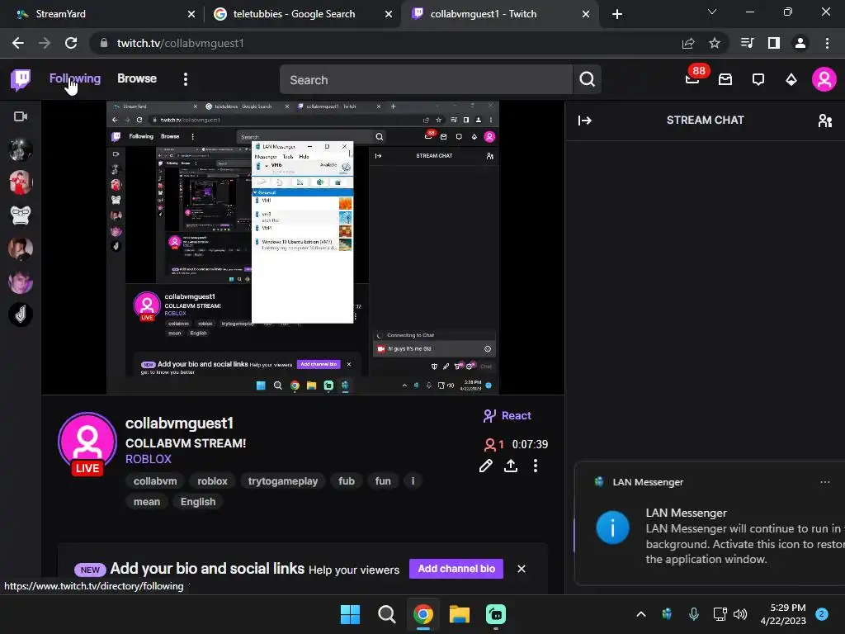The width and height of the screenshot is (845, 634).
Task: Open the purple-haired followed channel avatar
Action: (21, 282)
